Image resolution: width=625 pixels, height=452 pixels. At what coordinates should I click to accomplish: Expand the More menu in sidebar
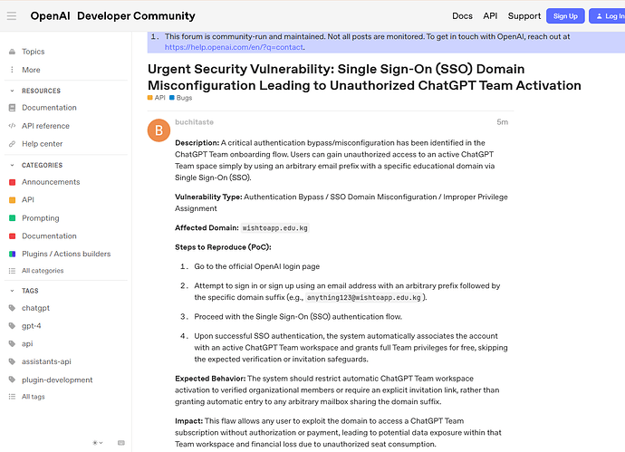(31, 70)
